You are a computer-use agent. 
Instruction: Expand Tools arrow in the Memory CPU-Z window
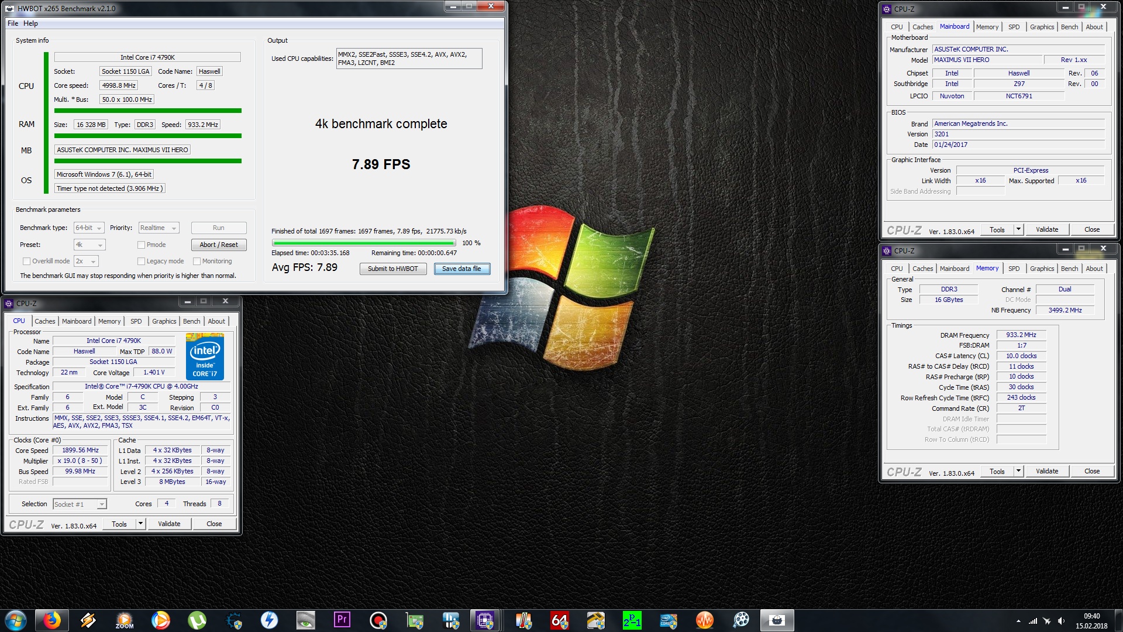(x=1018, y=471)
